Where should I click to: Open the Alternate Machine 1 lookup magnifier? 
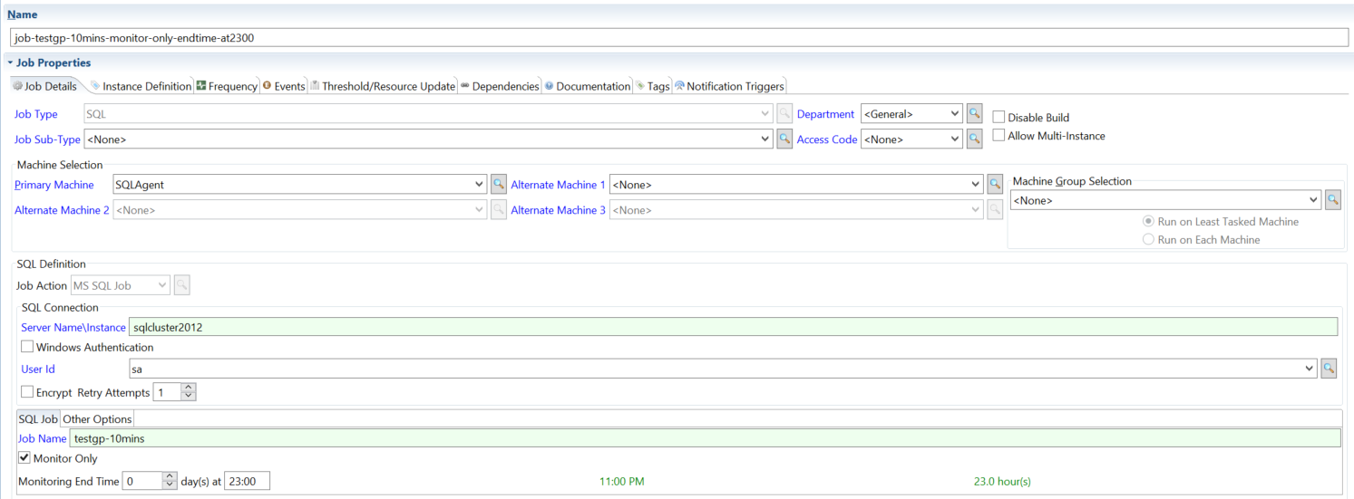(x=995, y=184)
